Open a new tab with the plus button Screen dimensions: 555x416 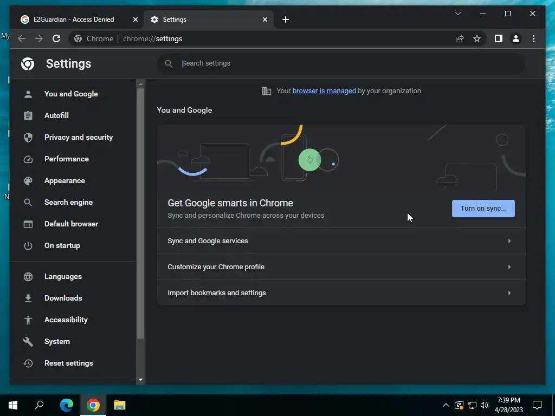(286, 20)
